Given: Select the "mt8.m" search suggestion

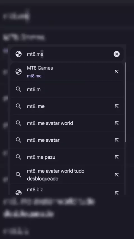Looking at the screenshot, I should click(x=67, y=89).
